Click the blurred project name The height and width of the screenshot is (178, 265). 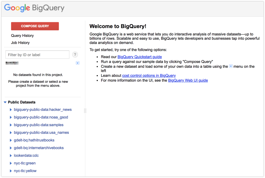[x=12, y=63]
